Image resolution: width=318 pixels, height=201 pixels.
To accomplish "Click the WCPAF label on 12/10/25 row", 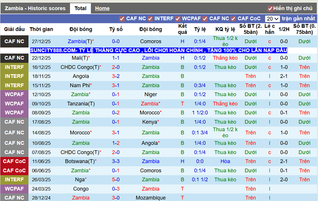I will 15,95.
